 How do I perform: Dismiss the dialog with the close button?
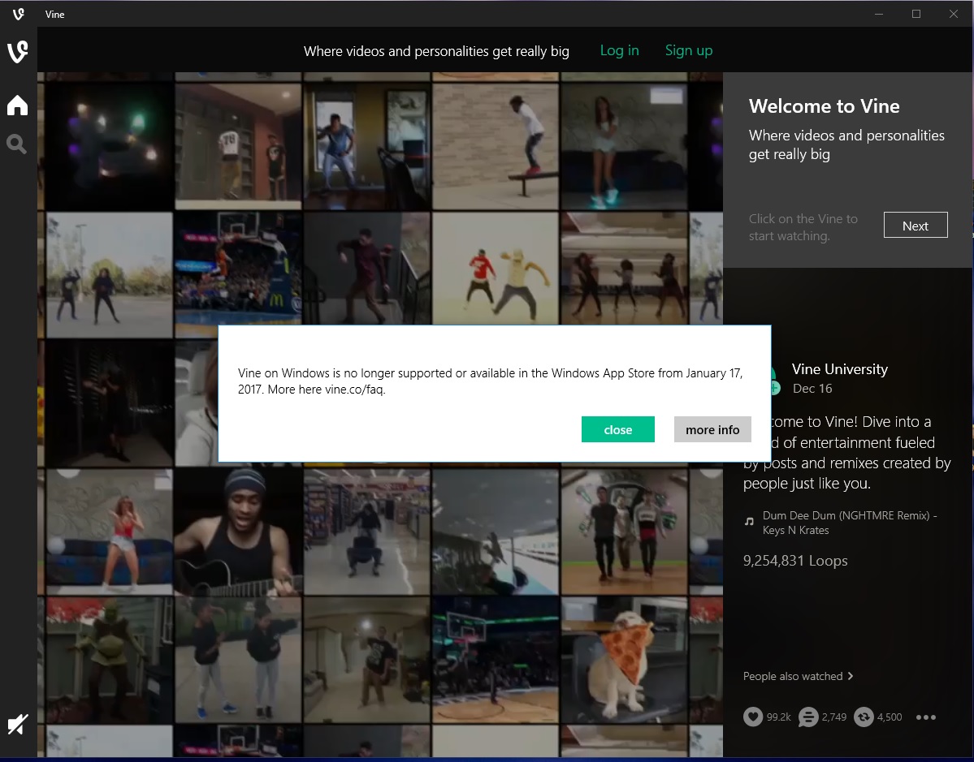(618, 429)
